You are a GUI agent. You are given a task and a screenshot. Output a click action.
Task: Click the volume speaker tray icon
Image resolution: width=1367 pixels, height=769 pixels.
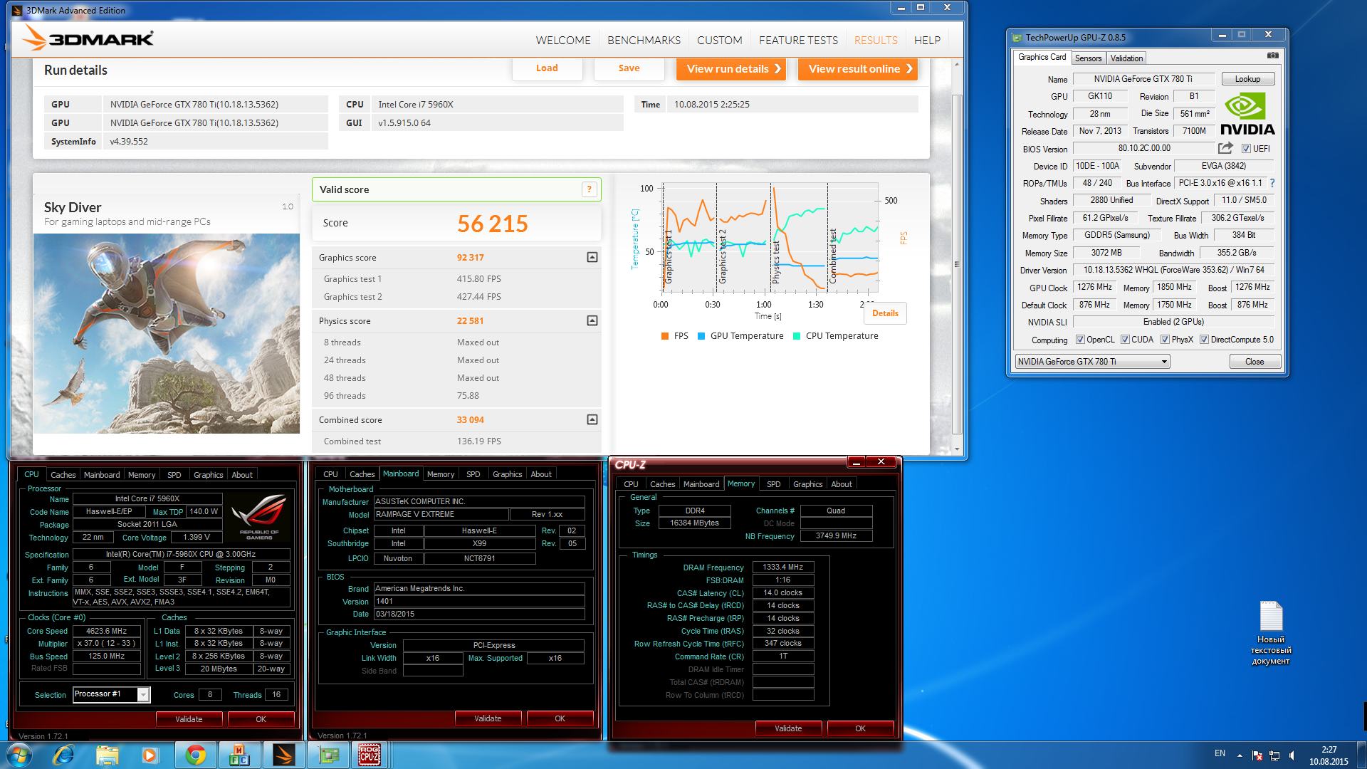tap(1292, 755)
